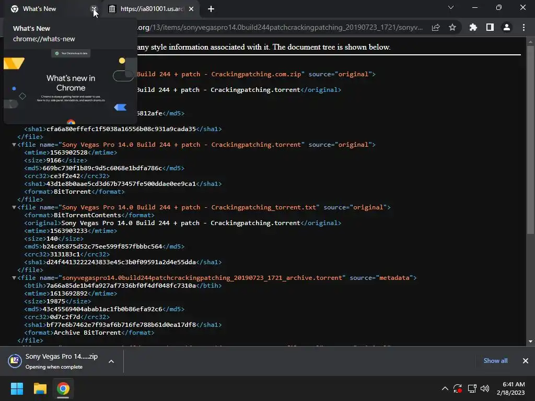Click sha1 value d24f4413222243833e45c3b0f09591a2d4e55dda
535x401 pixels.
coord(121,262)
